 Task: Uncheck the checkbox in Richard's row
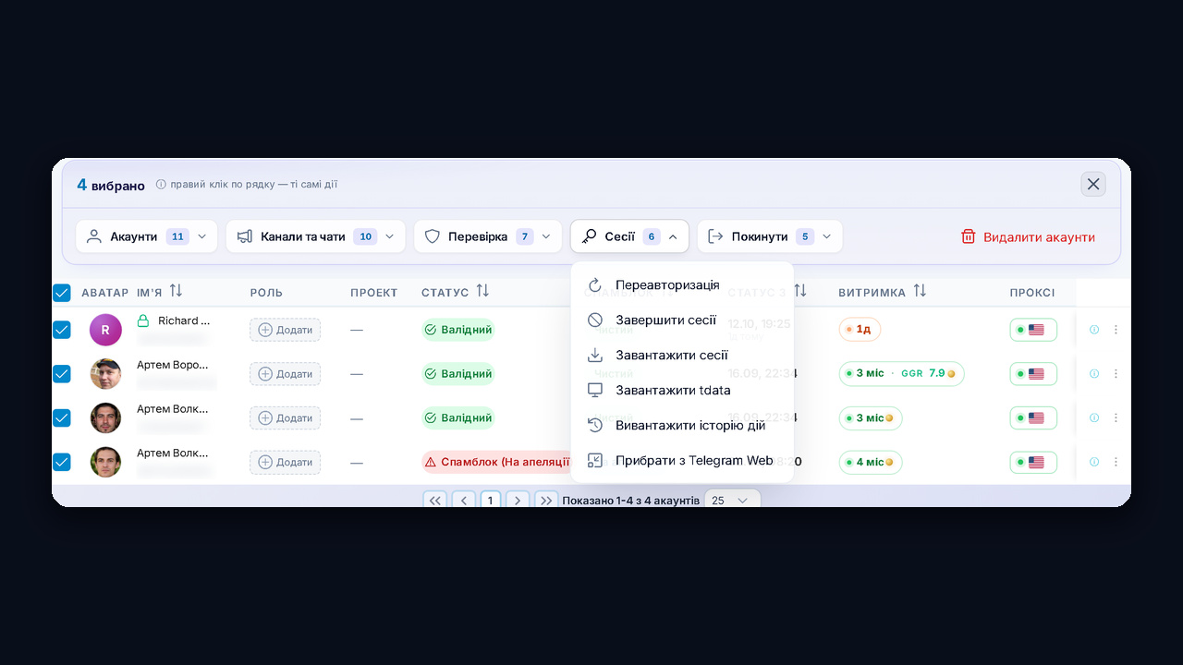coord(62,330)
